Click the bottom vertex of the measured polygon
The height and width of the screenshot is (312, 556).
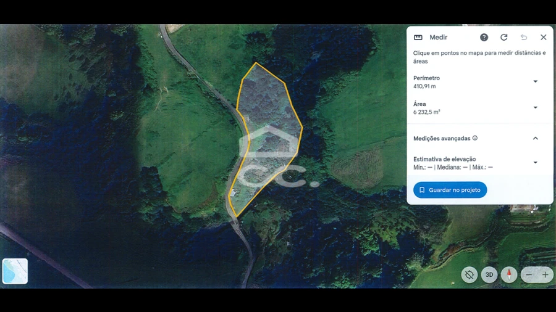(236, 217)
